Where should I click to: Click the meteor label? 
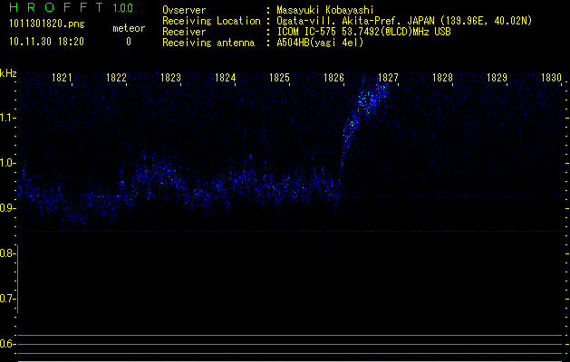129,28
